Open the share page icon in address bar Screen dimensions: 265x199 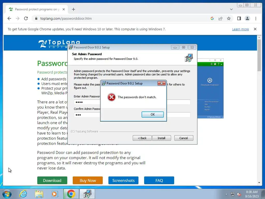pyautogui.click(x=220, y=18)
